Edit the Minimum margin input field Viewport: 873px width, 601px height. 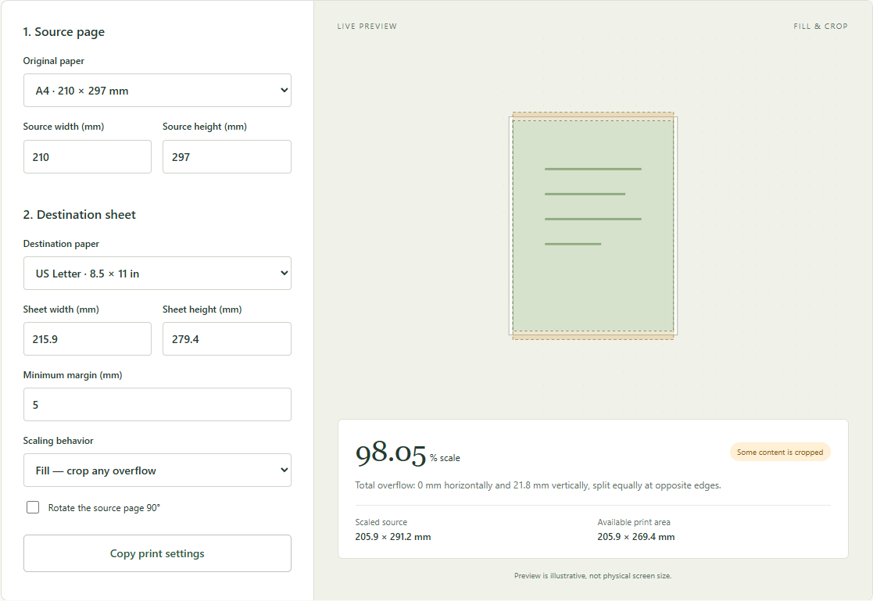click(x=157, y=404)
